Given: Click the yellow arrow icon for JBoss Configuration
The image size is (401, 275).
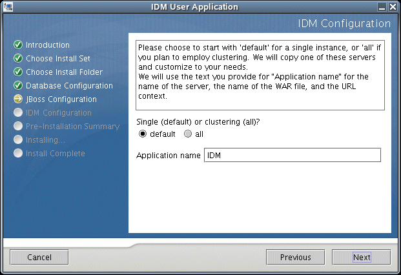Looking at the screenshot, I should [18, 99].
